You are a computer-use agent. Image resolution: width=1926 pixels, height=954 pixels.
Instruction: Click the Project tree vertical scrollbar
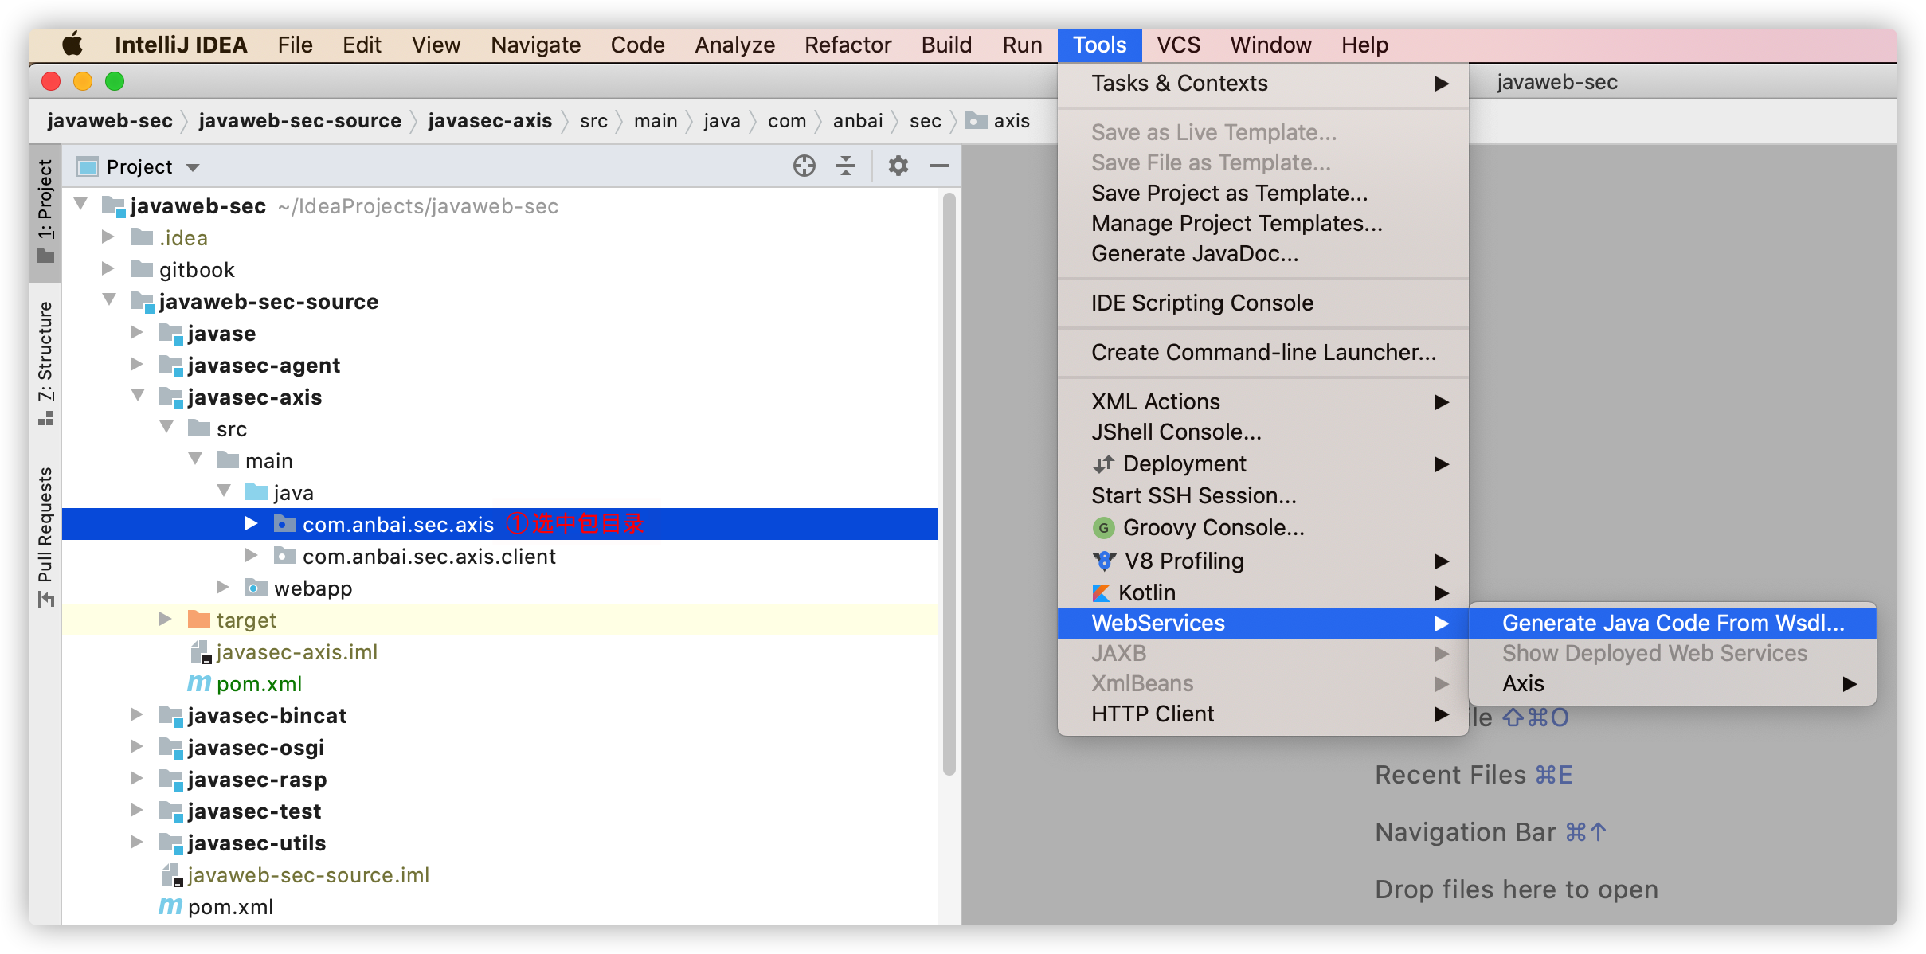click(x=949, y=478)
